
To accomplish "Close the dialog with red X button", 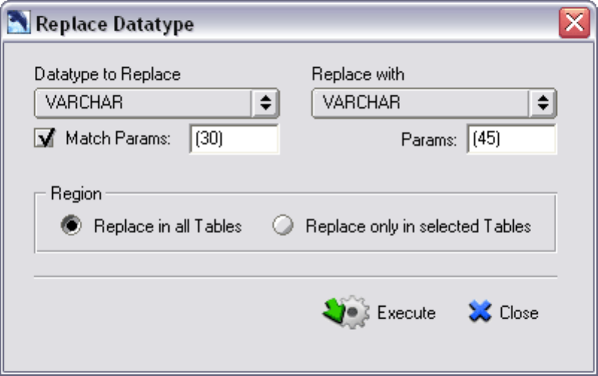I will 574,22.
